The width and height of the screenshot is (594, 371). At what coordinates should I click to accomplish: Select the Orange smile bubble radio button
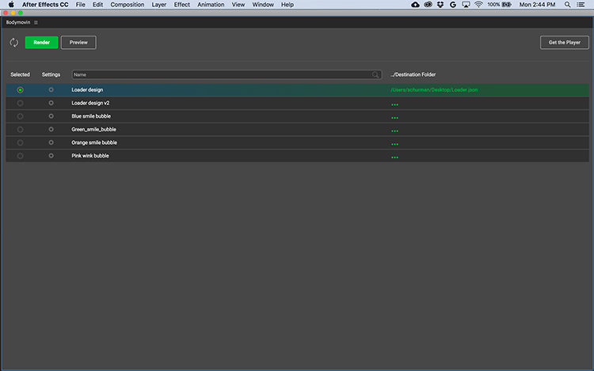point(20,142)
